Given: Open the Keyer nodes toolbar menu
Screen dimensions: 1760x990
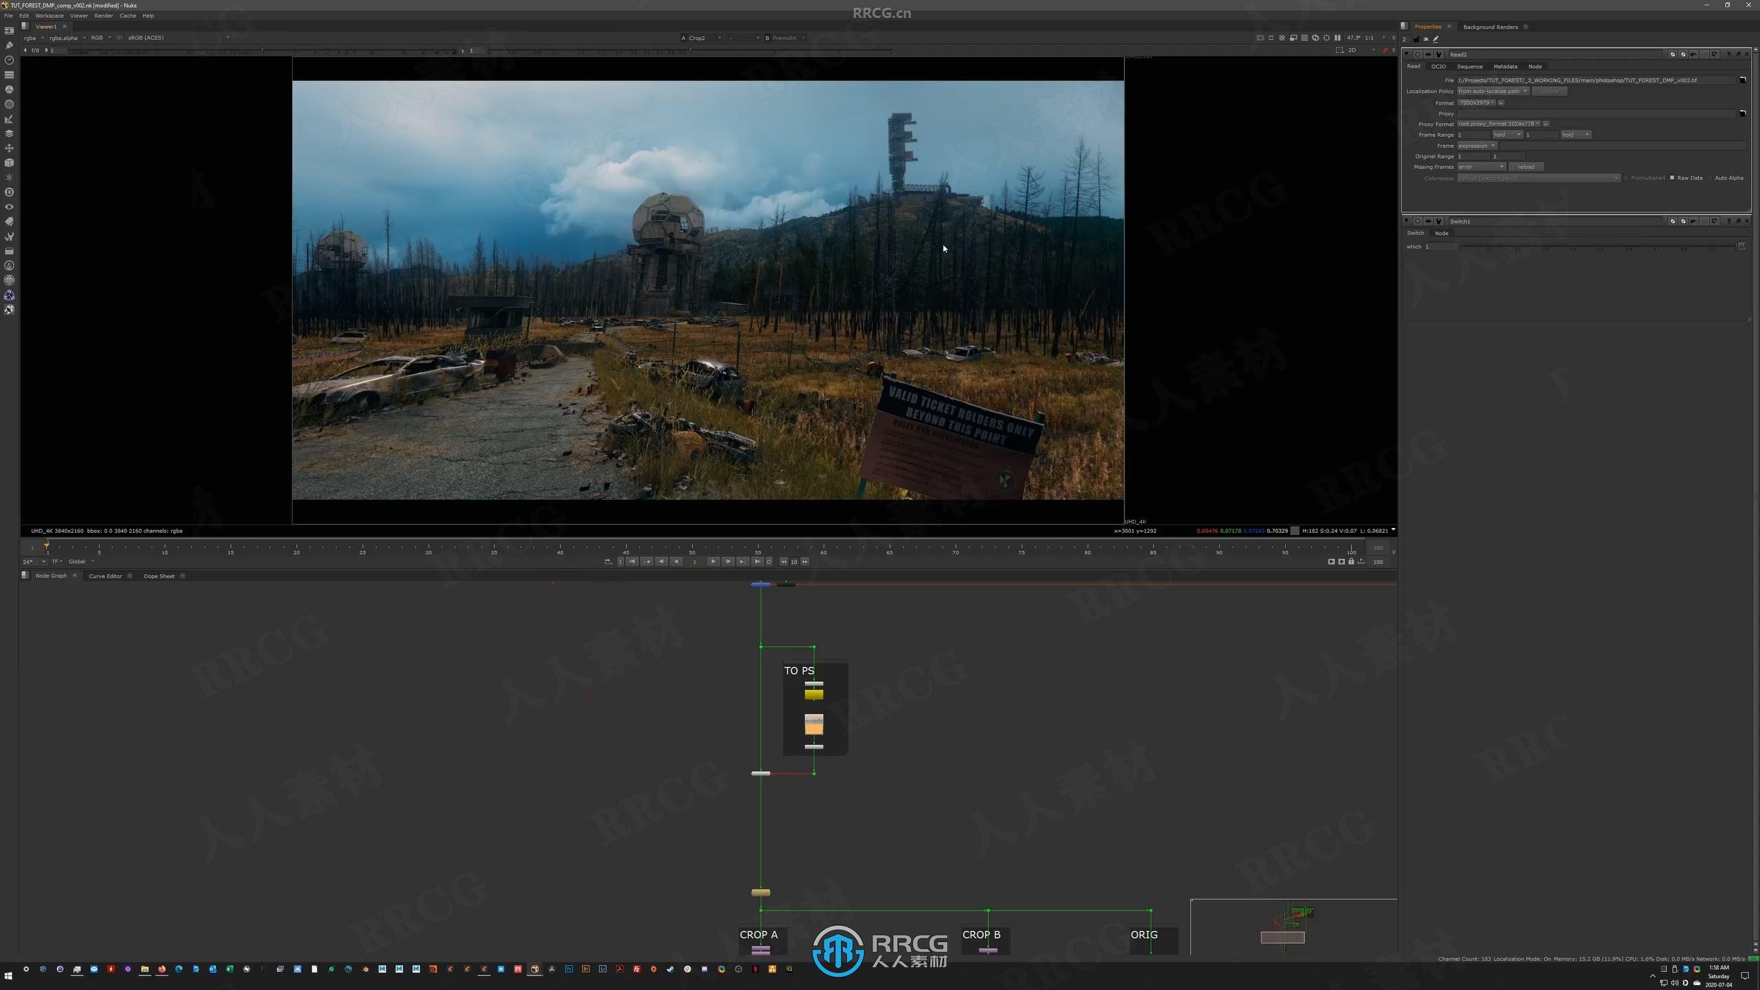Looking at the screenshot, I should [9, 119].
